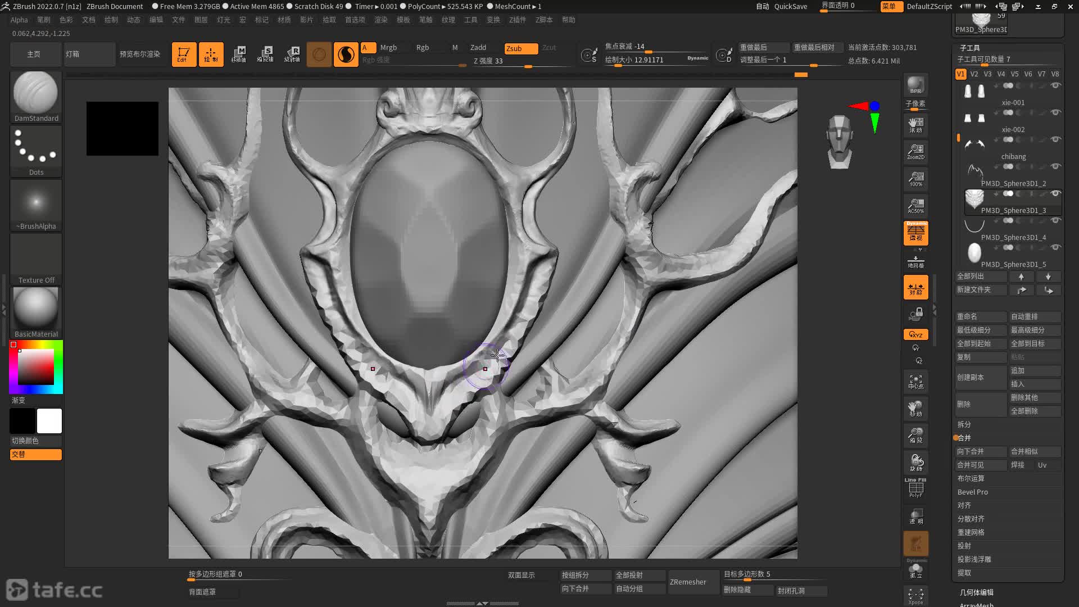The image size is (1079, 607).
Task: Click the Line Fill PolyF icon
Action: coord(915,488)
